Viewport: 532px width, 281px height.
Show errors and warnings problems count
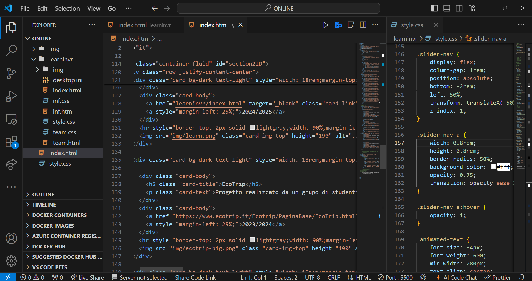tap(32, 277)
